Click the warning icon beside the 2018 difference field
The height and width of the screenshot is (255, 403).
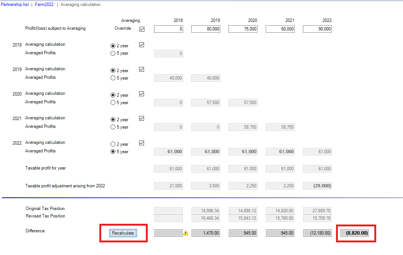[186, 233]
